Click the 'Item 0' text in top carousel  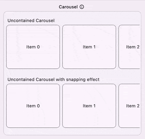click(x=33, y=47)
